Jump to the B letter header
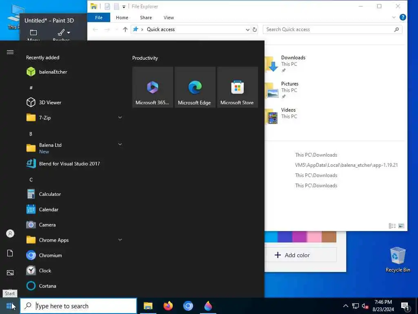Screen dimensions: 418x314 [31, 134]
